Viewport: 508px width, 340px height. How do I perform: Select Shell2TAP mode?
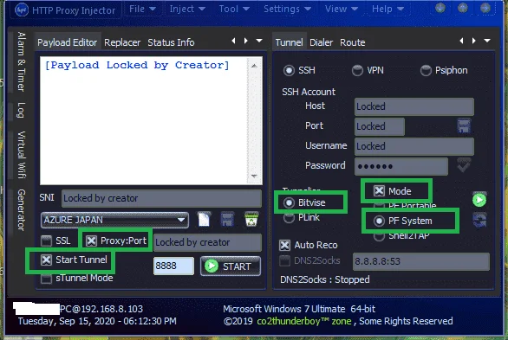[379, 237]
